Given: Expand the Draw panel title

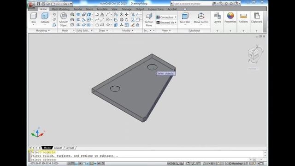Looking at the screenshot, I should pyautogui.click(x=103, y=30).
